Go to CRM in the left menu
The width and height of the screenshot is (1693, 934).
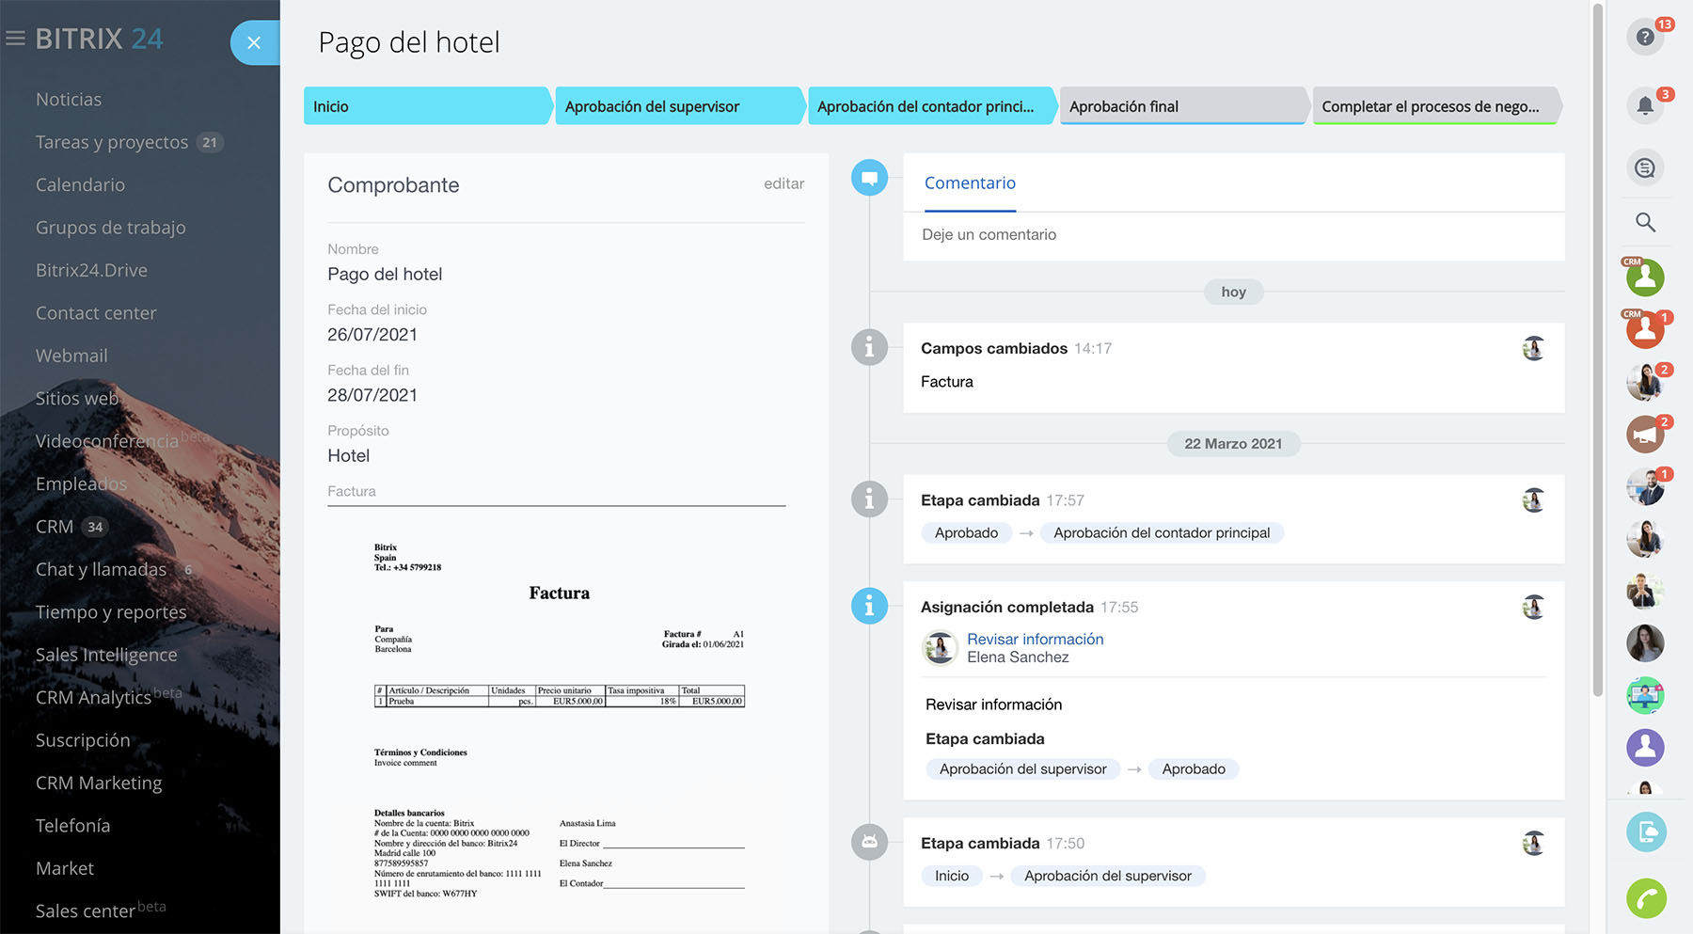coord(55,527)
